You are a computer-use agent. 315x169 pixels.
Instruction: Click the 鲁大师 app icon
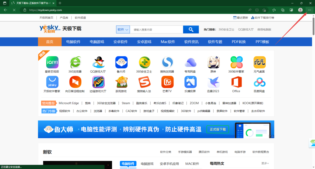click(121, 62)
